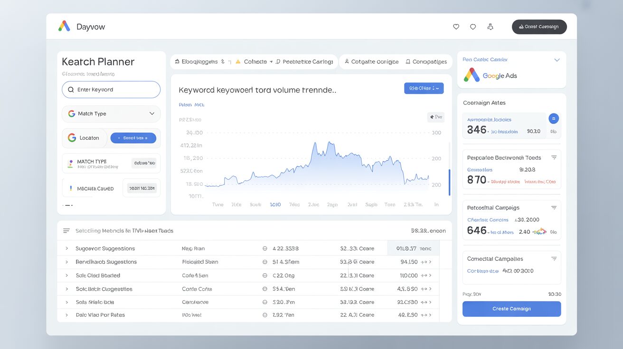Click the Conte Conte cell
Screen dimensions: 623x349
pos(197,289)
